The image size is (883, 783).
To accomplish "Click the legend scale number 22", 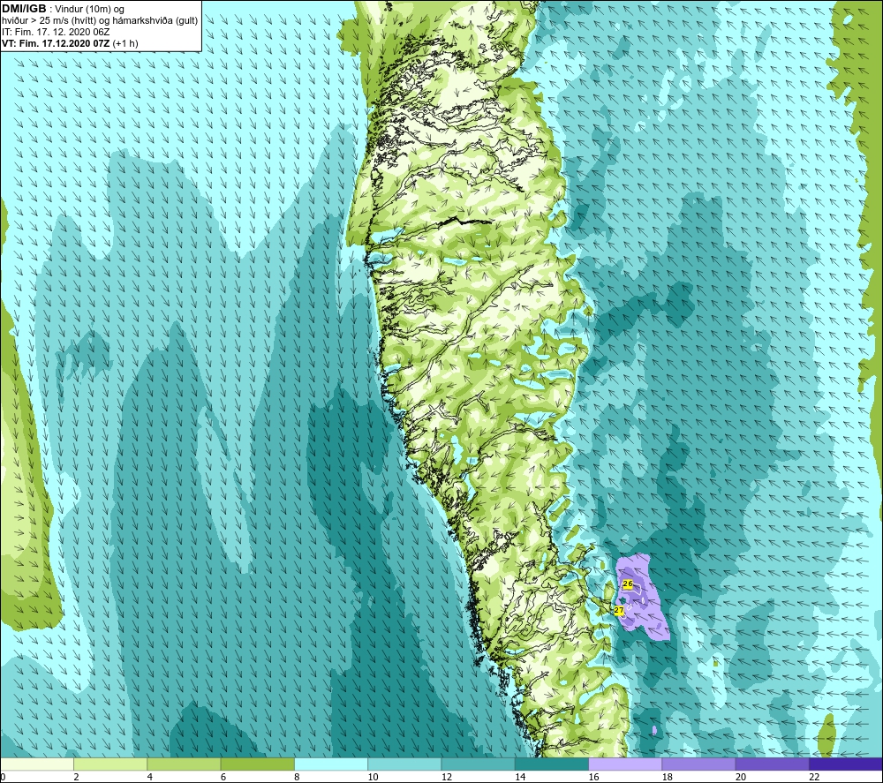I will [814, 777].
